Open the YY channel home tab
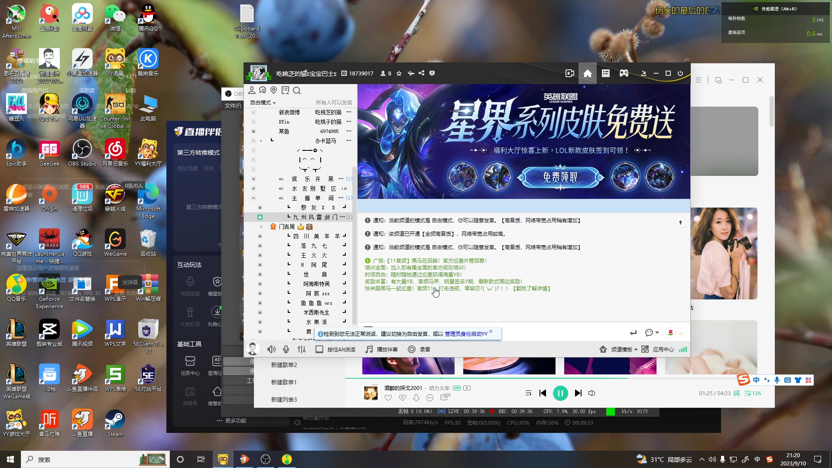This screenshot has width=832, height=468. [x=588, y=74]
